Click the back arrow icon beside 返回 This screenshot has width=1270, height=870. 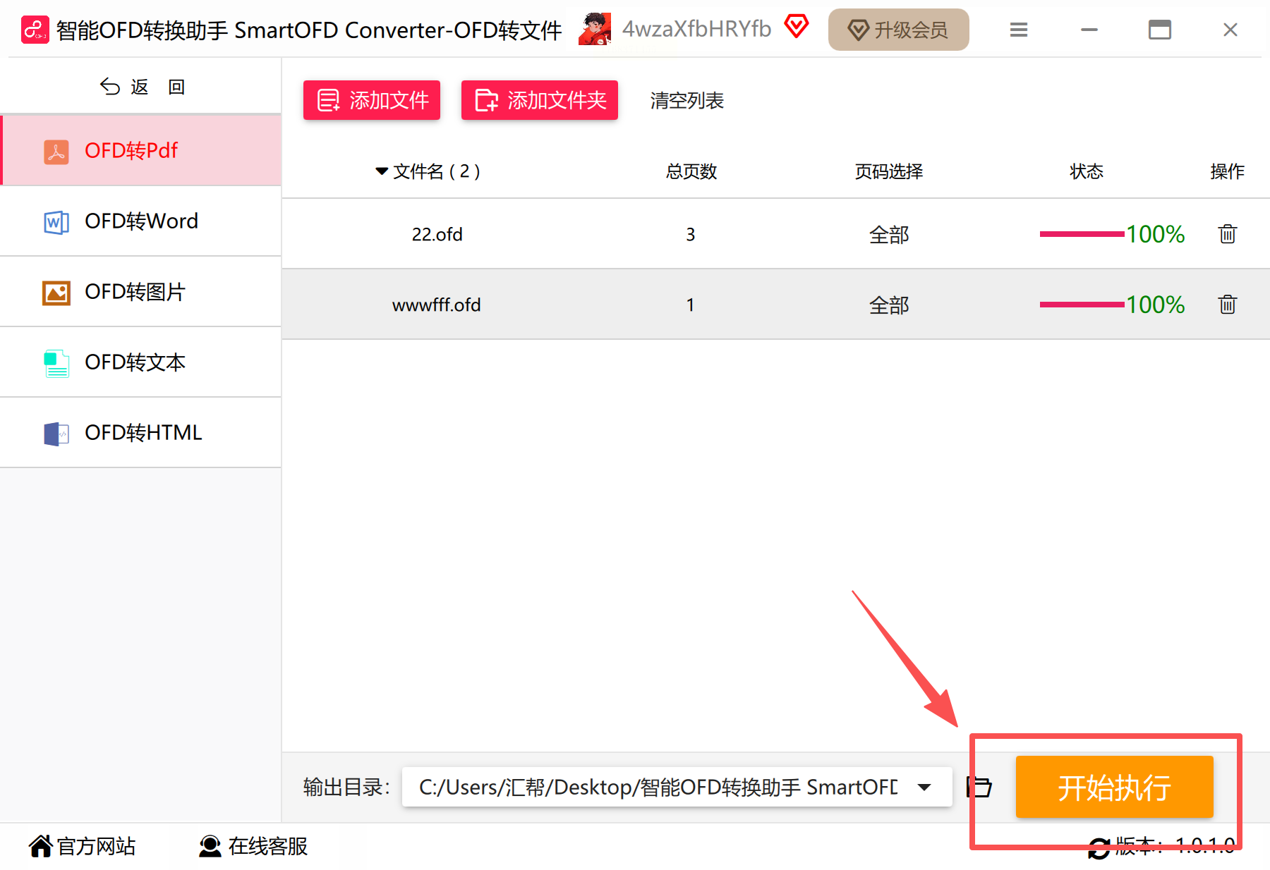(x=110, y=87)
